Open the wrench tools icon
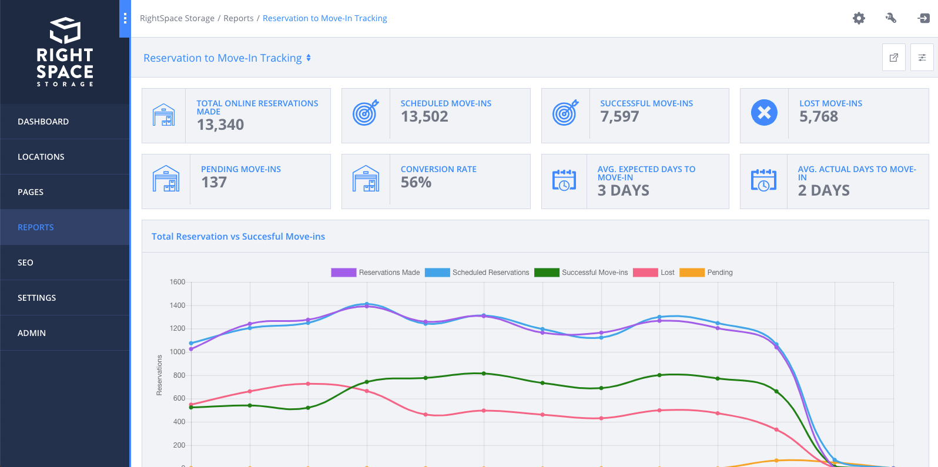The height and width of the screenshot is (467, 938). coord(891,18)
